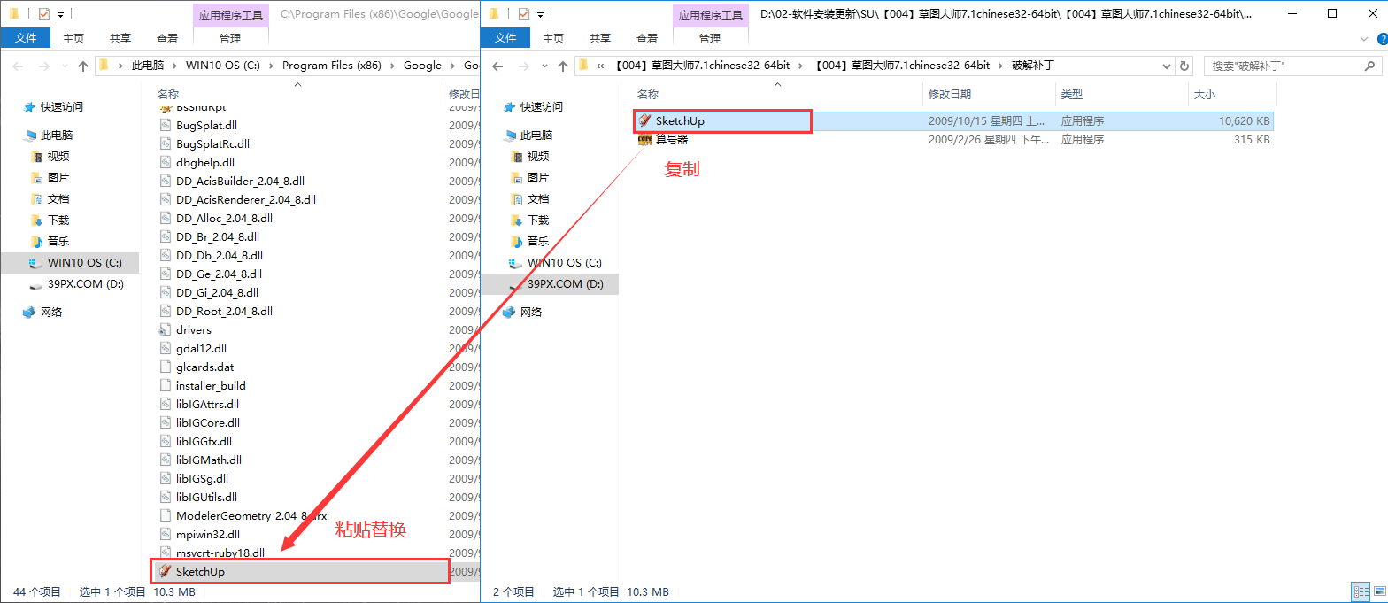Click the drivers file icon in left window
This screenshot has height=603, width=1388.
(x=166, y=329)
